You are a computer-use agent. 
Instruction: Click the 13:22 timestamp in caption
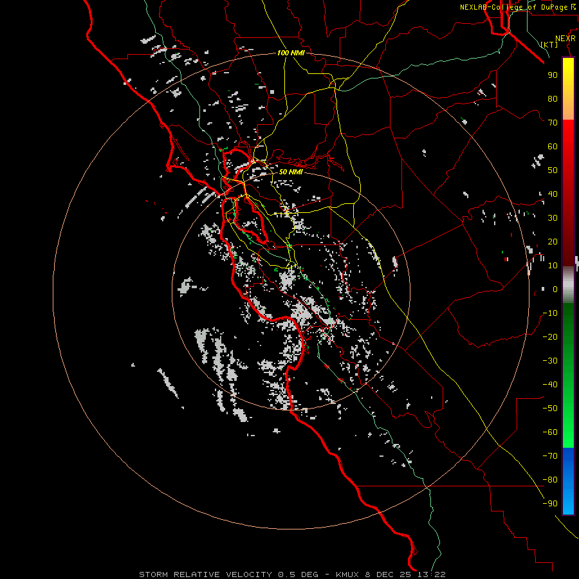tap(432, 574)
